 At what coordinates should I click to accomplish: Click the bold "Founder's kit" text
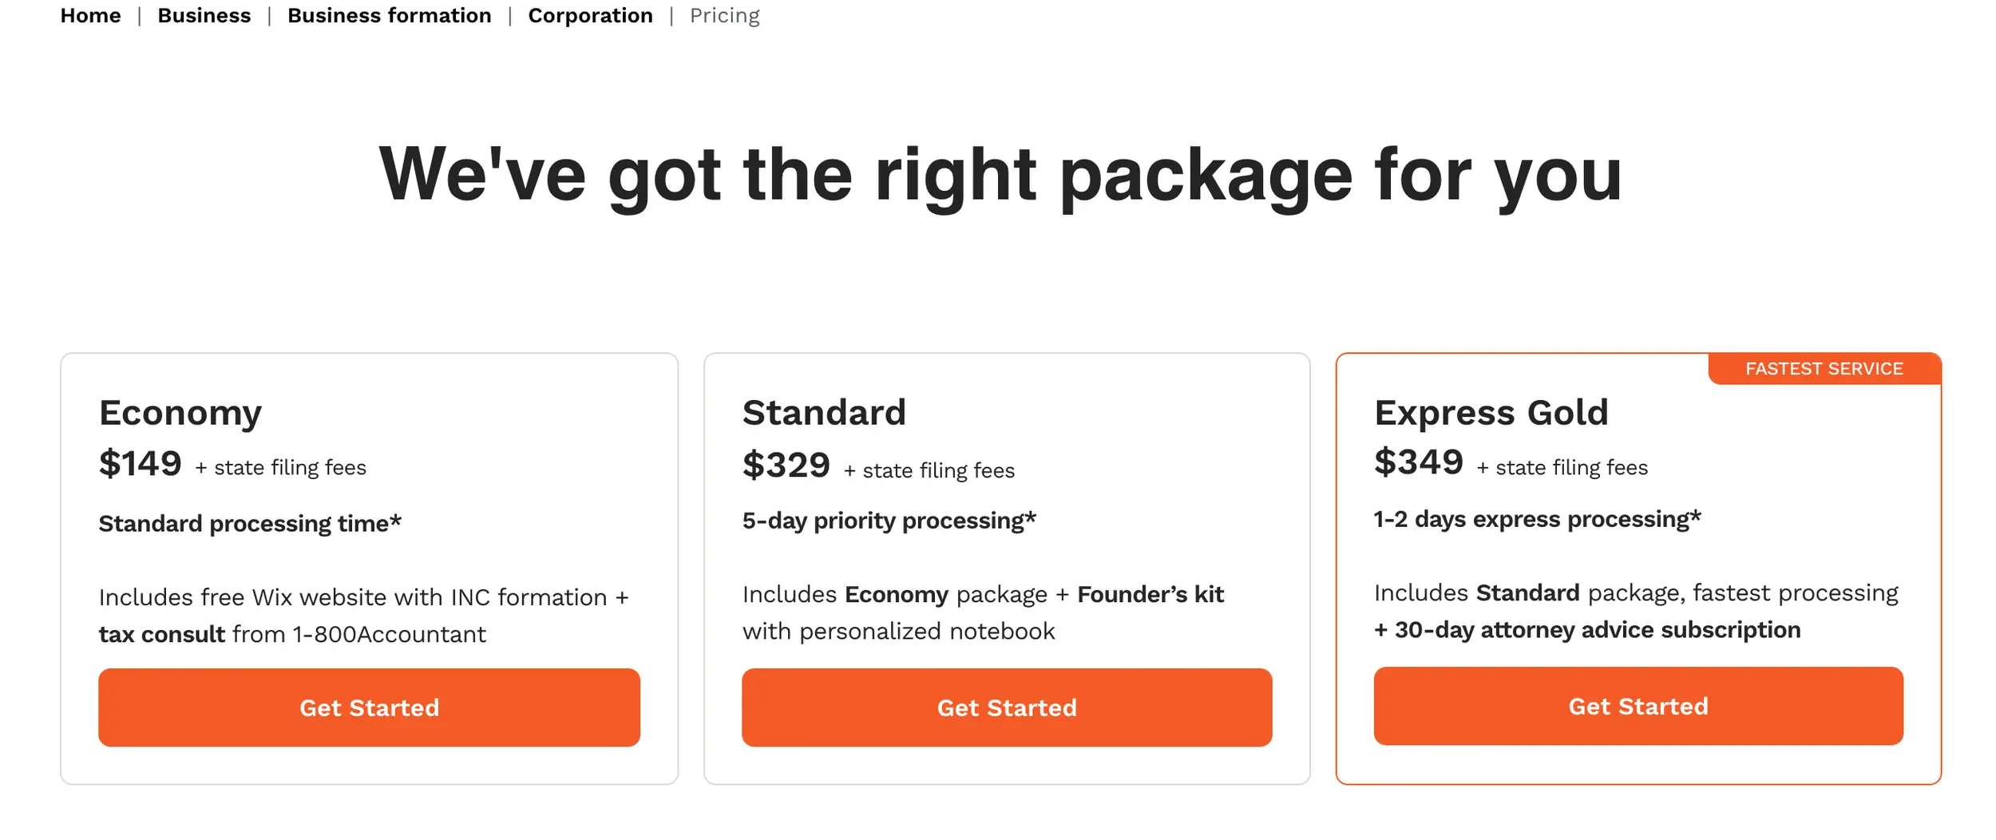(1150, 594)
